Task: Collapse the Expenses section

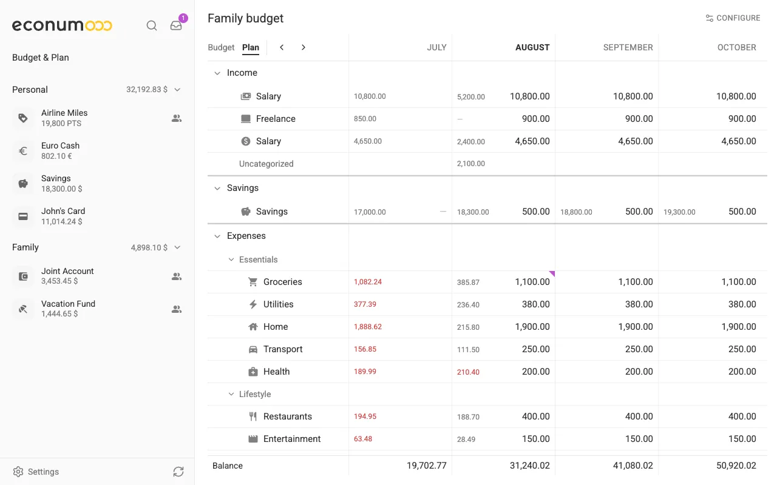Action: (217, 236)
